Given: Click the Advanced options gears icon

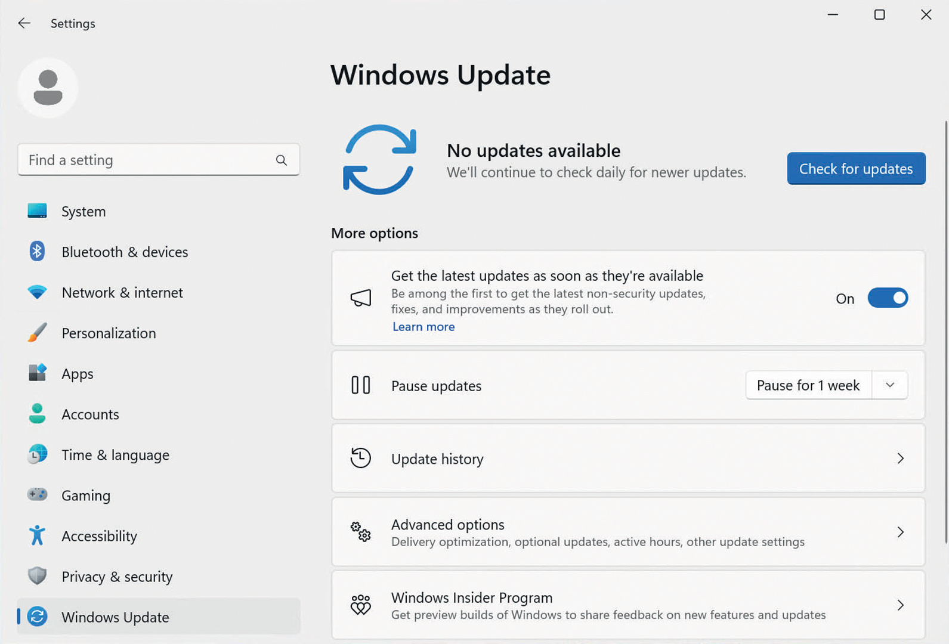Looking at the screenshot, I should (x=361, y=531).
